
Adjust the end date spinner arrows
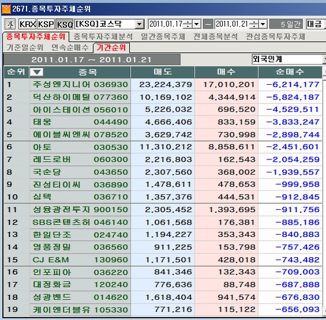tap(254, 24)
